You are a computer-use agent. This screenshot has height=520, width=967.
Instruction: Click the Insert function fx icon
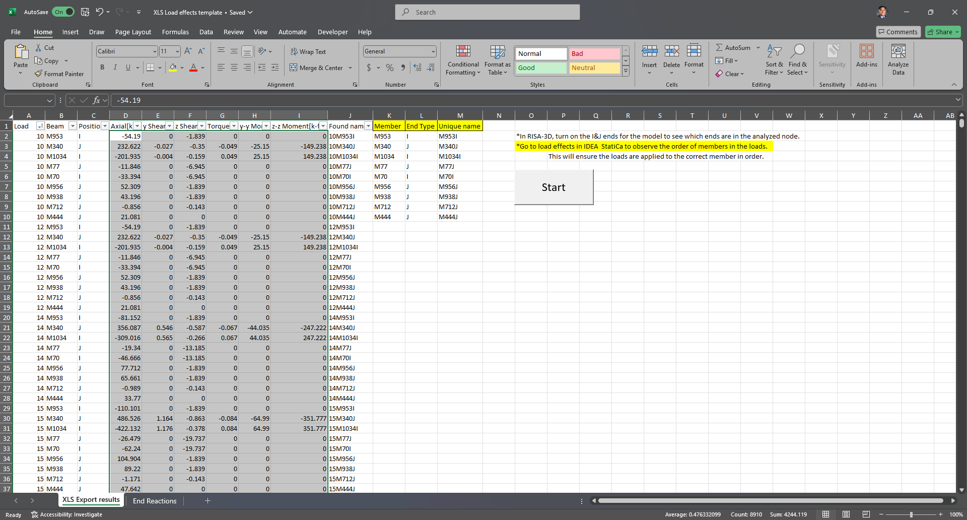96,100
